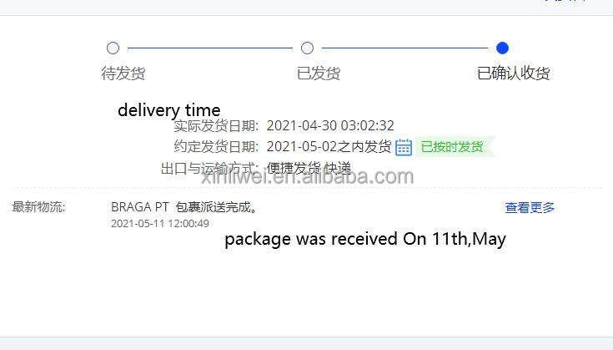
Task: Click the logistics timestamp 2021-05-11 12:00:49
Action: 160,224
